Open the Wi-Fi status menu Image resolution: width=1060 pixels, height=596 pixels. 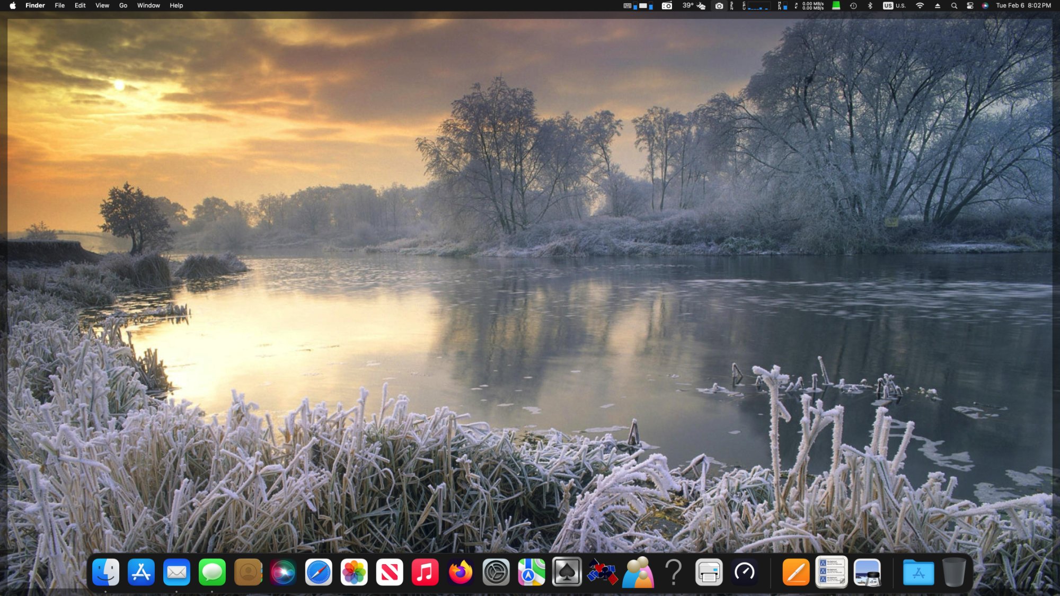pyautogui.click(x=920, y=6)
